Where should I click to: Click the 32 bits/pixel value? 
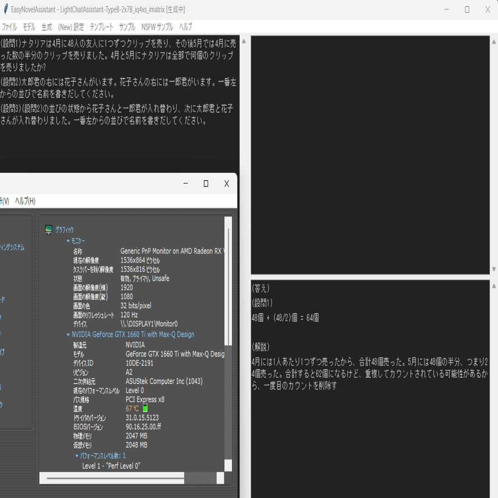pyautogui.click(x=135, y=306)
